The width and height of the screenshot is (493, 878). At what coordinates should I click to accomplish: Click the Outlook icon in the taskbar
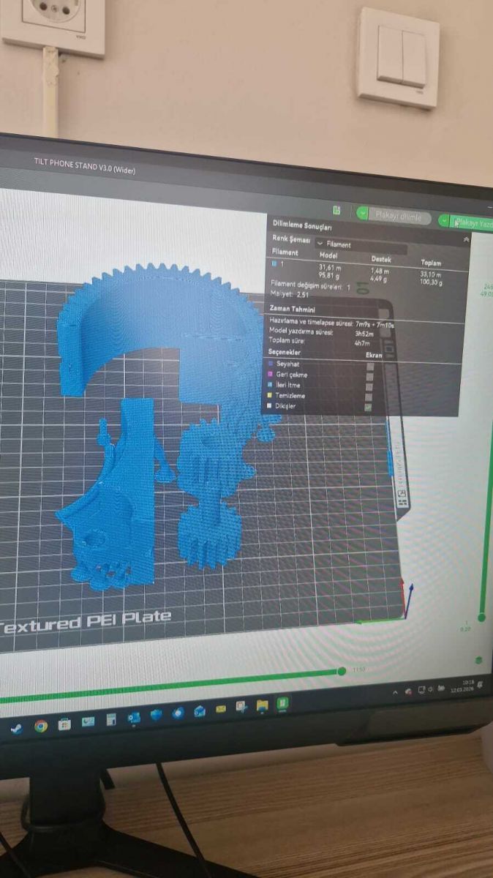point(134,718)
